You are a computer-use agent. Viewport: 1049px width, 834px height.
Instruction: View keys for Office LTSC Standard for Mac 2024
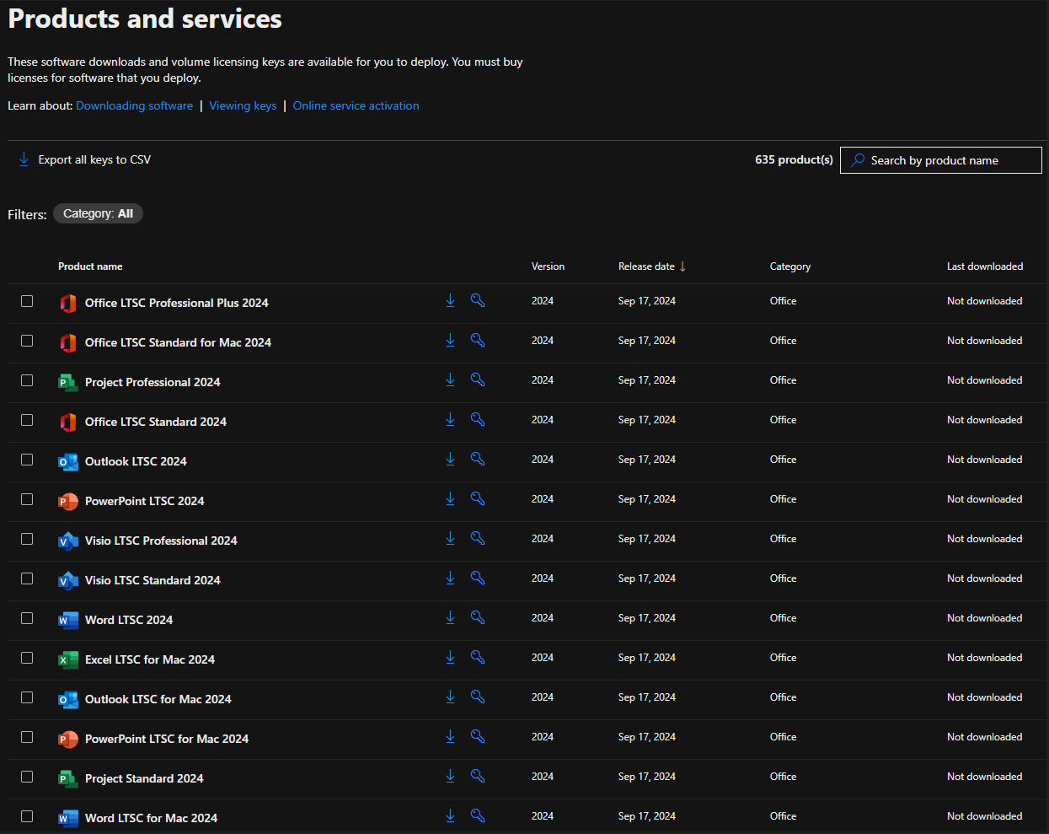pyautogui.click(x=478, y=340)
